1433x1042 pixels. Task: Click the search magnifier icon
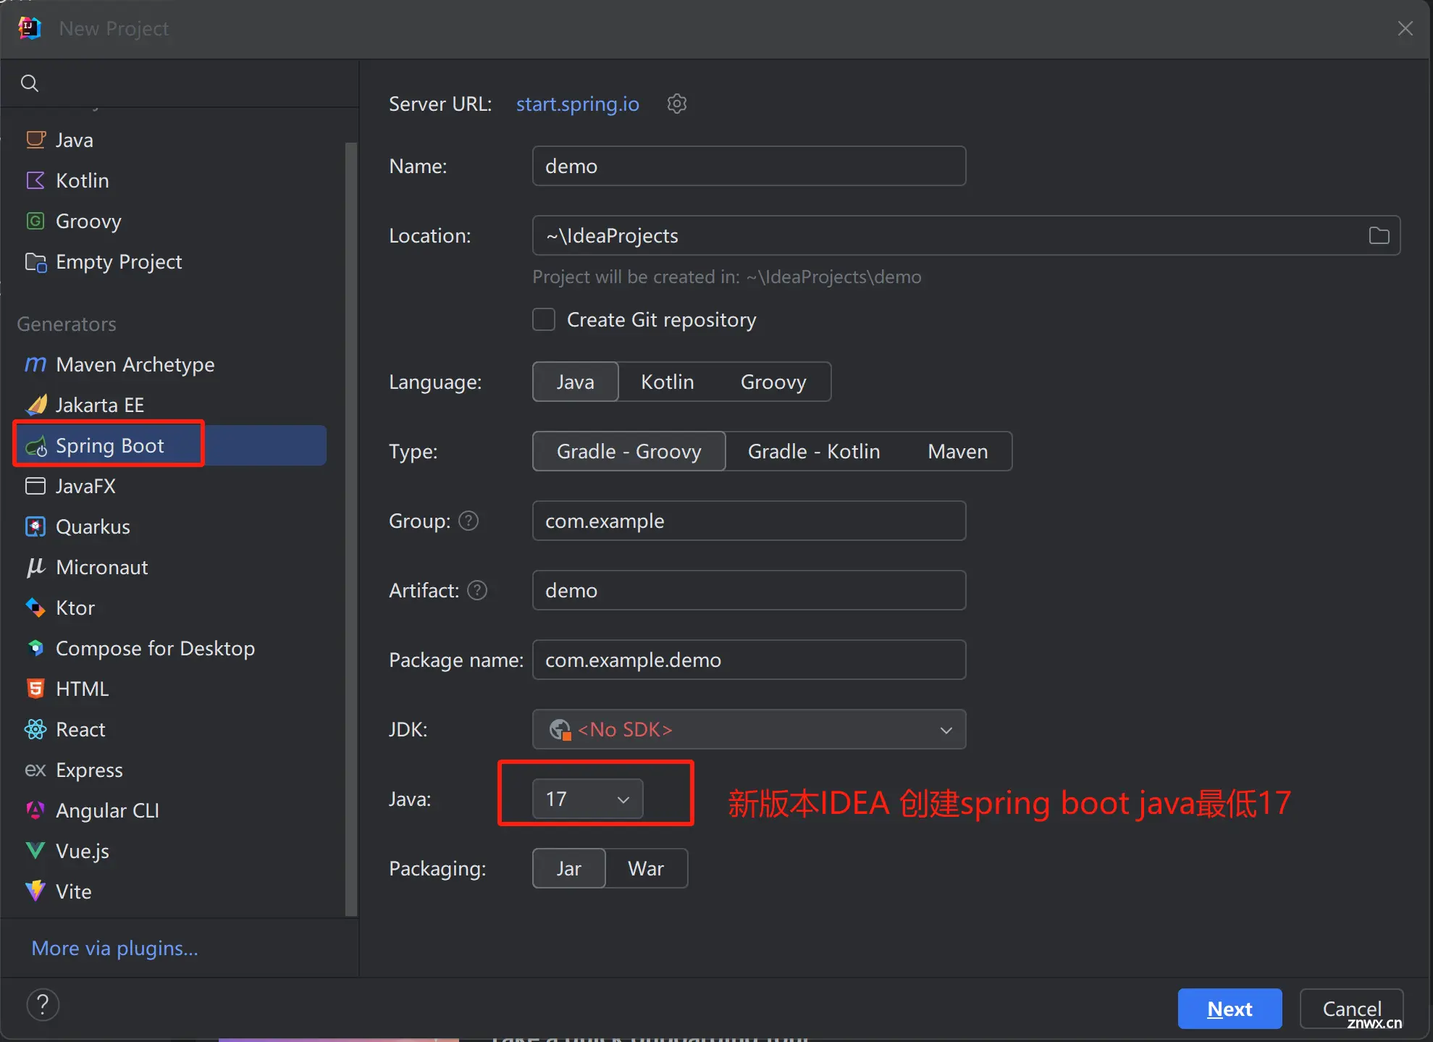(x=30, y=83)
